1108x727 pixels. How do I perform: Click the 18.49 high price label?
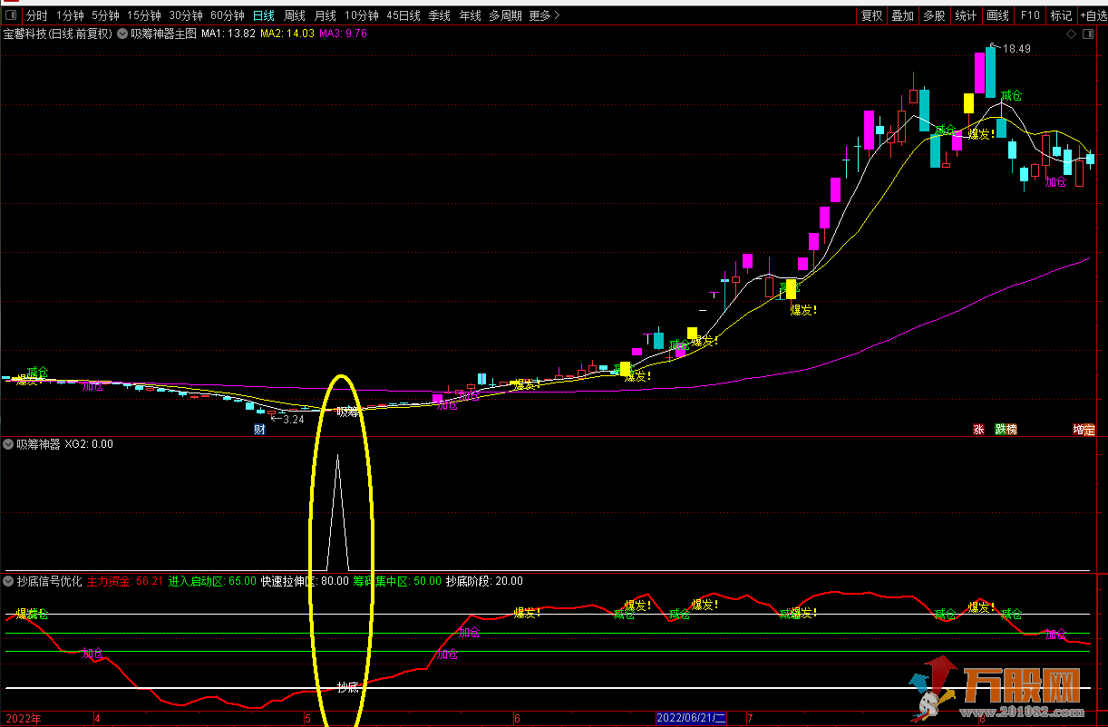[x=1016, y=48]
